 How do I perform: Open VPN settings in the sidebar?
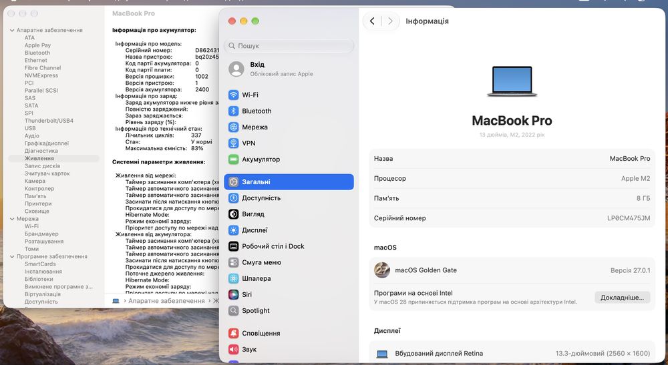click(x=289, y=143)
